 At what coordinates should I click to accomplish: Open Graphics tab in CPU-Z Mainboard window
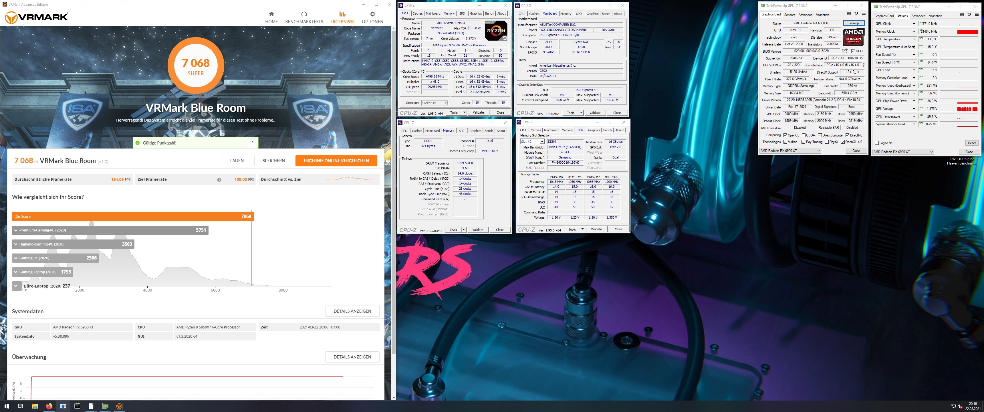pyautogui.click(x=592, y=14)
